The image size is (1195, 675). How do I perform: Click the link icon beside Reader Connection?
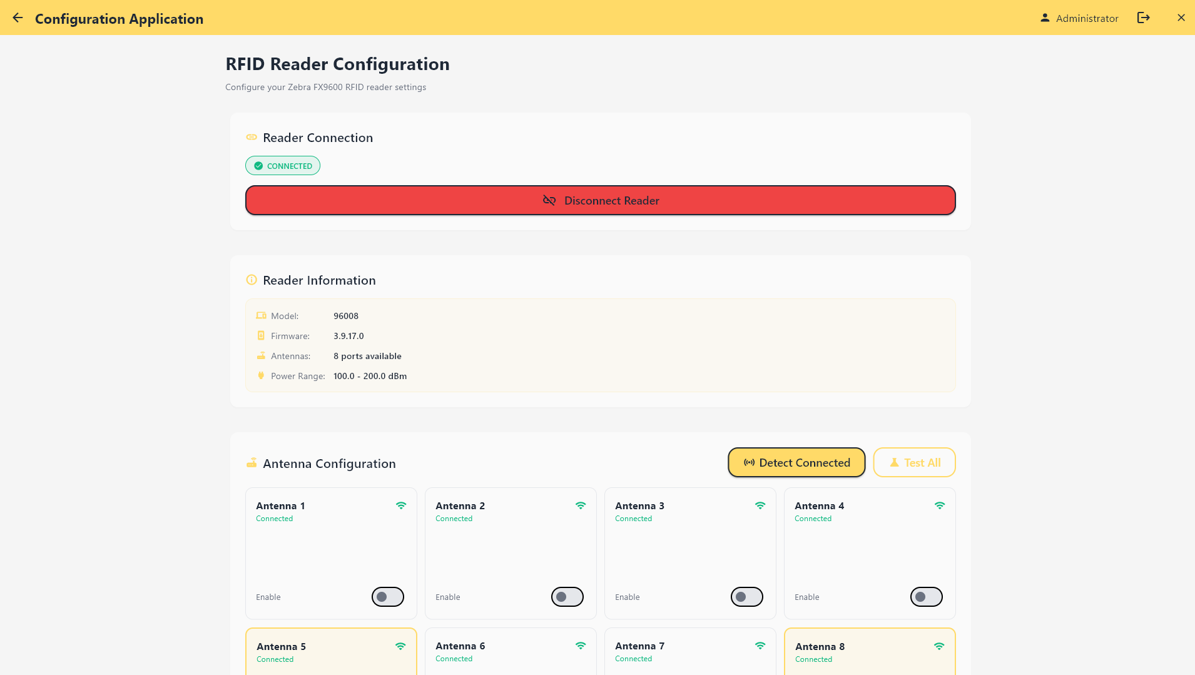pyautogui.click(x=251, y=137)
